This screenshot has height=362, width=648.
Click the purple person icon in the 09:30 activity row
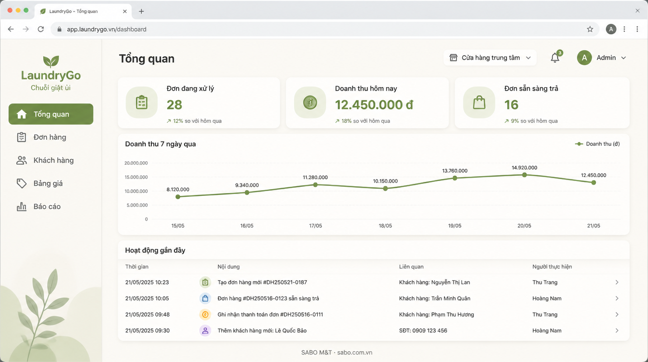[x=205, y=331]
